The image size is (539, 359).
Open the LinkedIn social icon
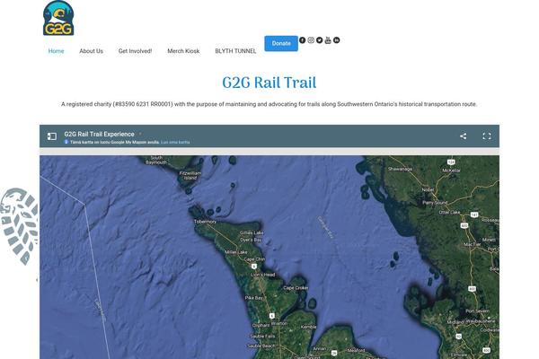[337, 40]
